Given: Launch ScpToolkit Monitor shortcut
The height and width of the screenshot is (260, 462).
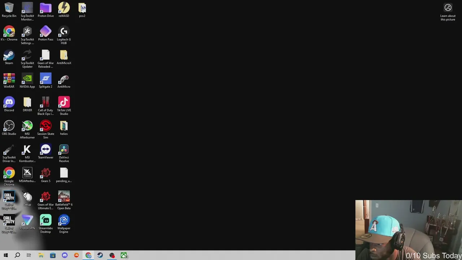Looking at the screenshot, I should (x=27, y=12).
